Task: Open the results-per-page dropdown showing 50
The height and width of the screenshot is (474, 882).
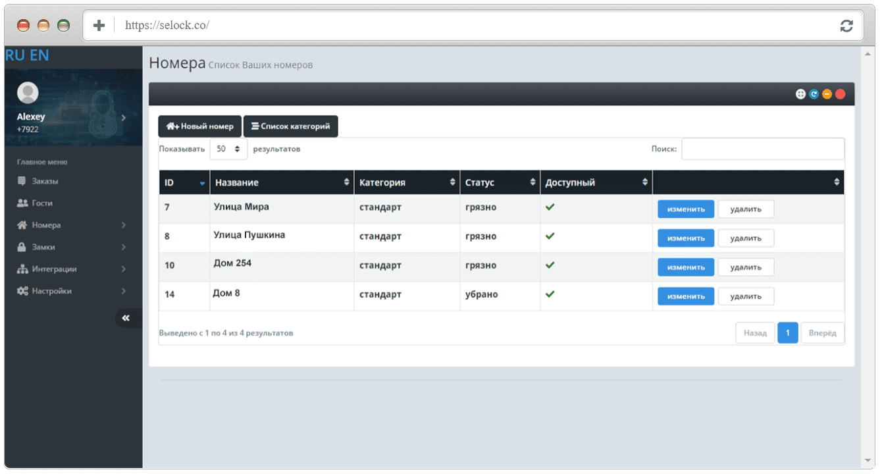Action: (x=228, y=149)
